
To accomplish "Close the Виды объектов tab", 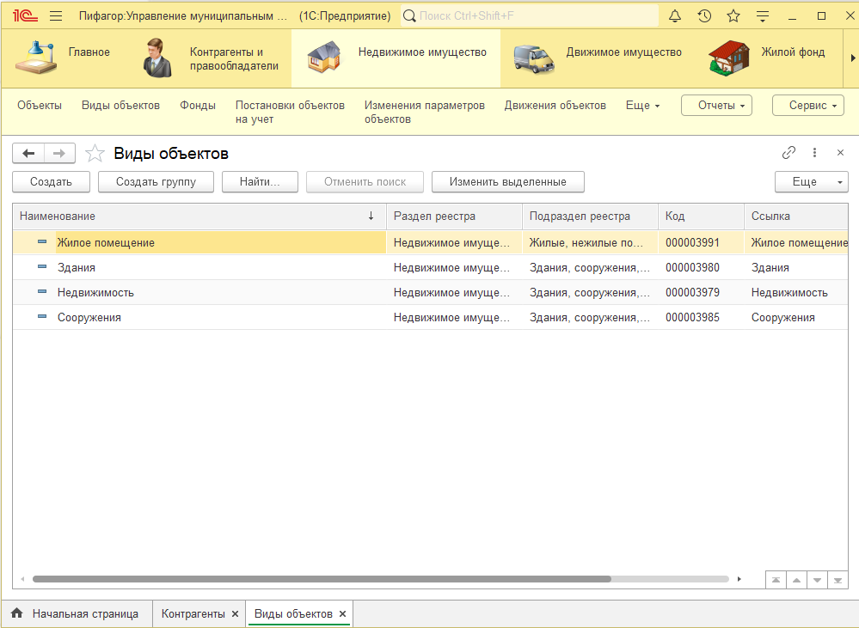I will tap(342, 613).
